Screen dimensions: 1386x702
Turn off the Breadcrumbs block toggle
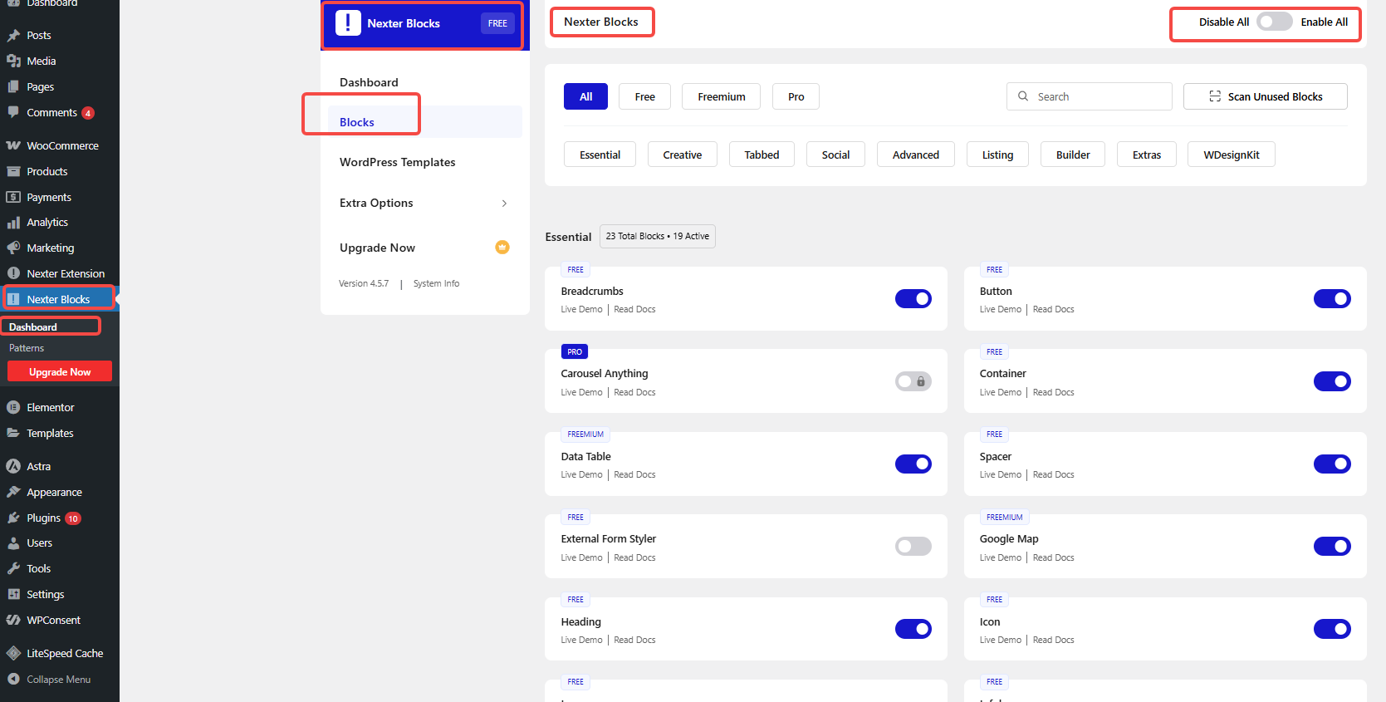click(x=913, y=299)
